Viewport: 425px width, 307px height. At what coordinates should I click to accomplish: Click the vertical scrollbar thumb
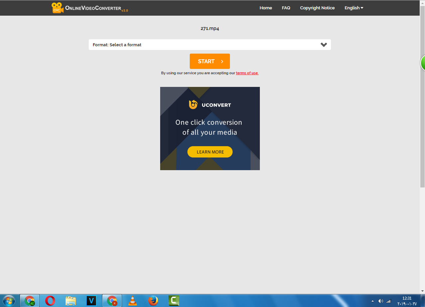click(x=422, y=97)
